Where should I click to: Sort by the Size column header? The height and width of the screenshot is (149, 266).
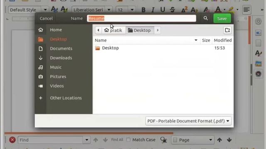point(206,40)
